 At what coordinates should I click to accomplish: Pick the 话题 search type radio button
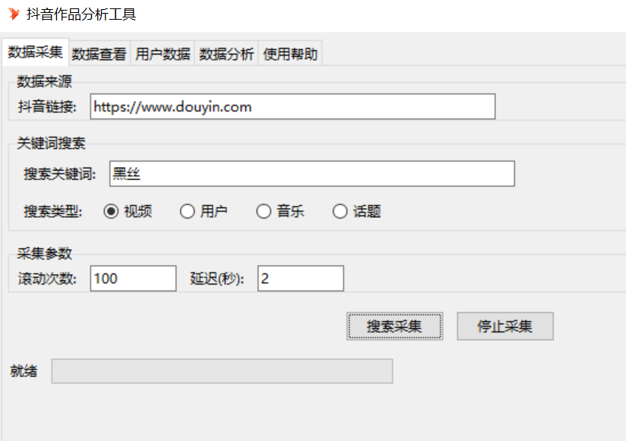(x=340, y=212)
